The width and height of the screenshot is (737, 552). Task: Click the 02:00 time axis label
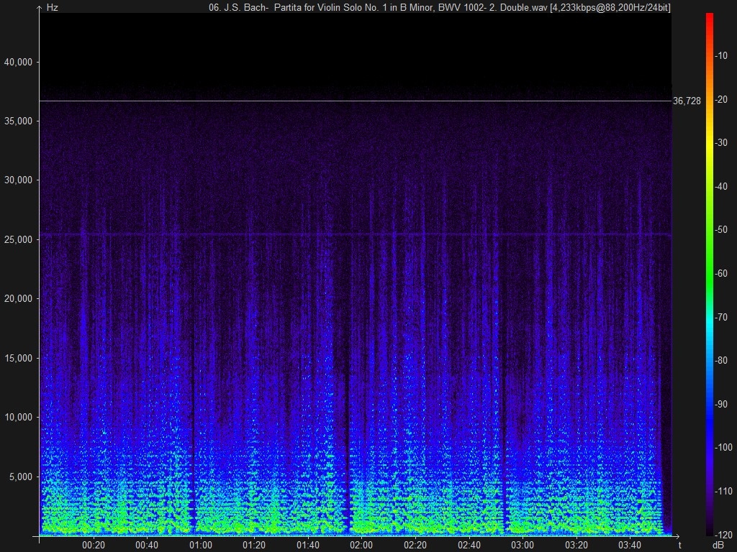click(361, 545)
